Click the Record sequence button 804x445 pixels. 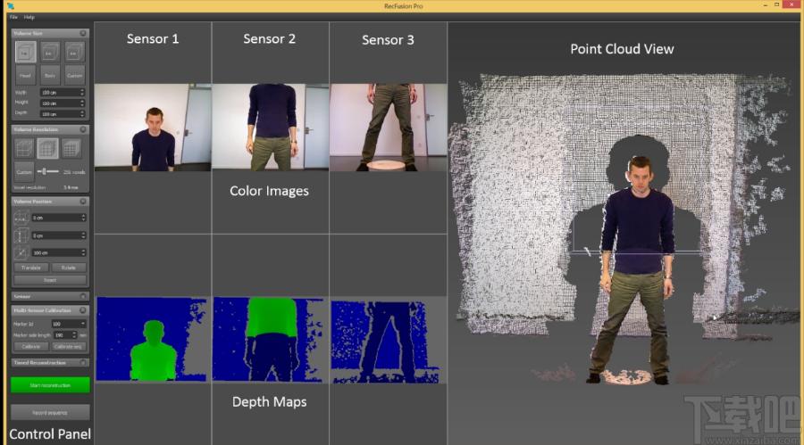50,412
